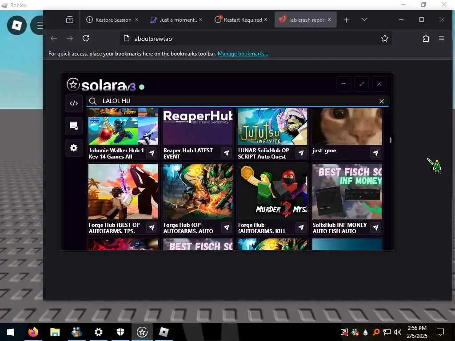Execute SolixHub INF MONEY AUTO FISH script

pyautogui.click(x=375, y=227)
